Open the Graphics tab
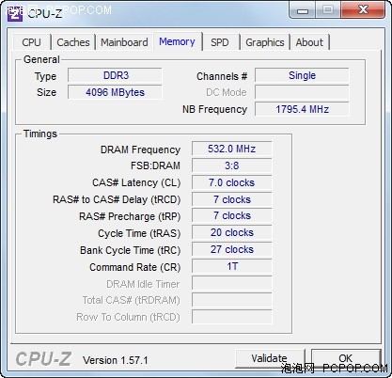The image size is (392, 378). (x=265, y=42)
